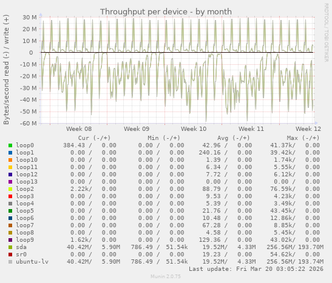The height and width of the screenshot is (283, 332).
Task: Click sda max write value '193.70M'
Action: (311, 247)
